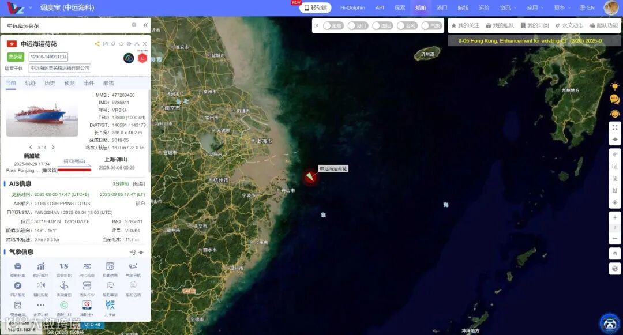Click the green 集装箱 type tag
This screenshot has width=623, height=335.
click(16, 57)
